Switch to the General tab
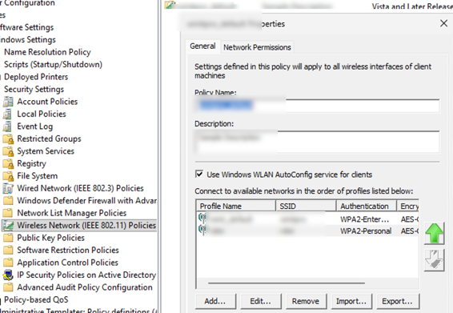The height and width of the screenshot is (313, 453). 202,46
